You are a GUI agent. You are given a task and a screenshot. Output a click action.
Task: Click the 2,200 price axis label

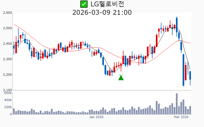[7, 75]
